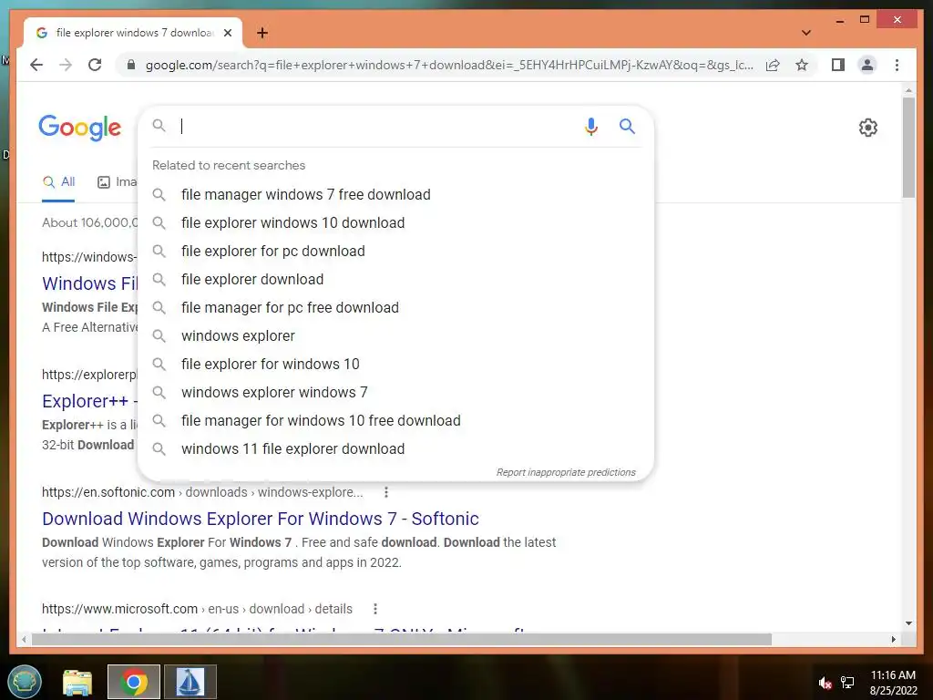The width and height of the screenshot is (933, 700).
Task: Open the Windows Start menu
Action: (25, 681)
